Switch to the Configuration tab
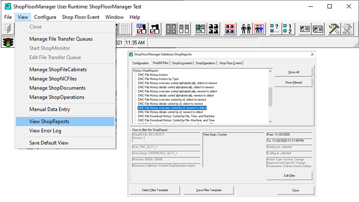Viewport: 359px width, 202px height. coord(140,63)
